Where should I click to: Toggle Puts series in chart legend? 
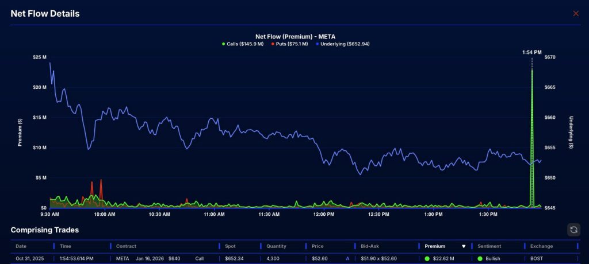pos(289,44)
